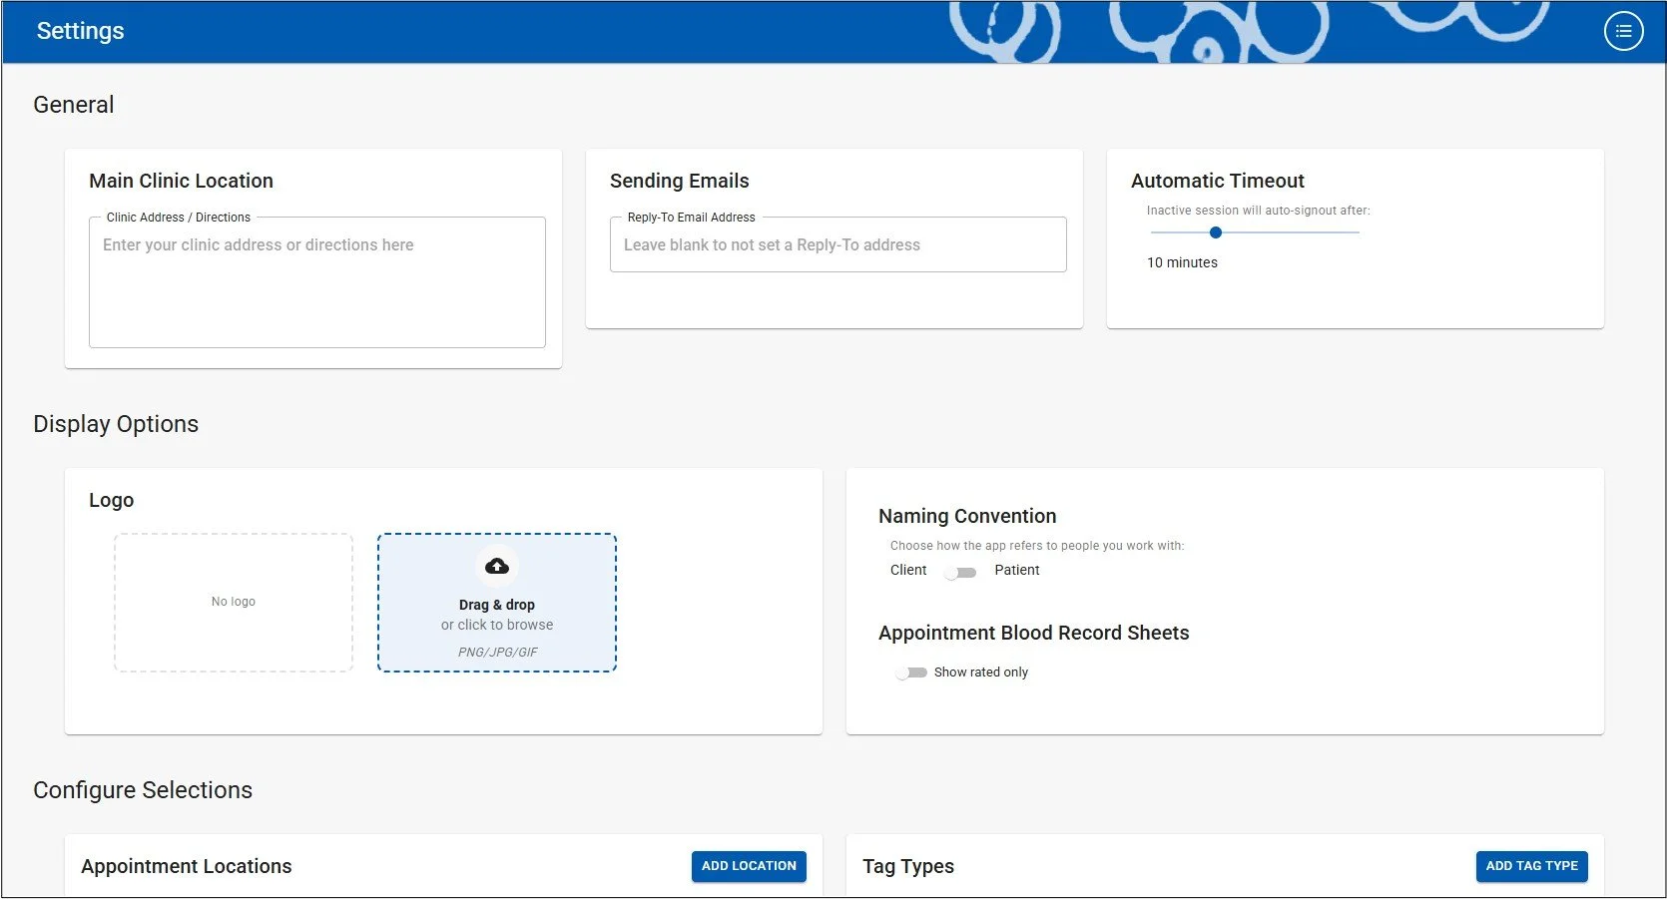Image resolution: width=1667 pixels, height=899 pixels.
Task: Click the Tag Types card title
Action: coord(907,866)
